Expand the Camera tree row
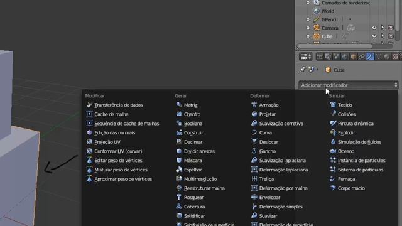 coord(308,28)
